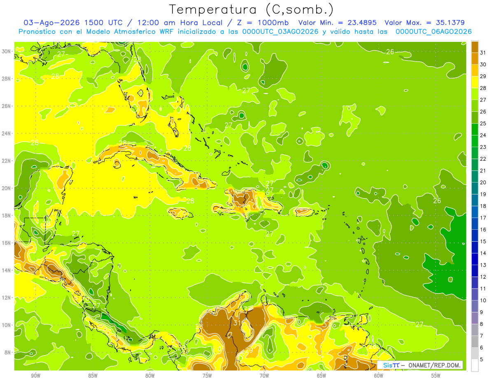Click the '18N' latitude axis label
494x381 pixels.
point(6,215)
